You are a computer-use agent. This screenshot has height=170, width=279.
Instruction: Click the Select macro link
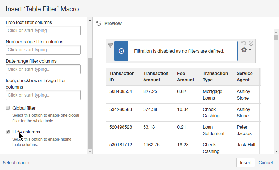pos(16,163)
